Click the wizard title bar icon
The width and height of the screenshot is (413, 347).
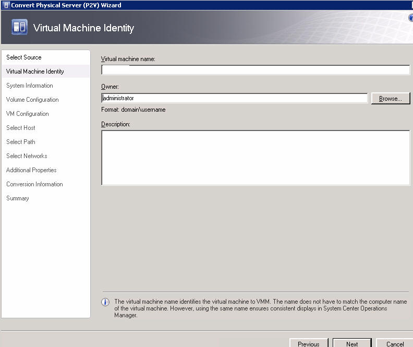coord(6,5)
